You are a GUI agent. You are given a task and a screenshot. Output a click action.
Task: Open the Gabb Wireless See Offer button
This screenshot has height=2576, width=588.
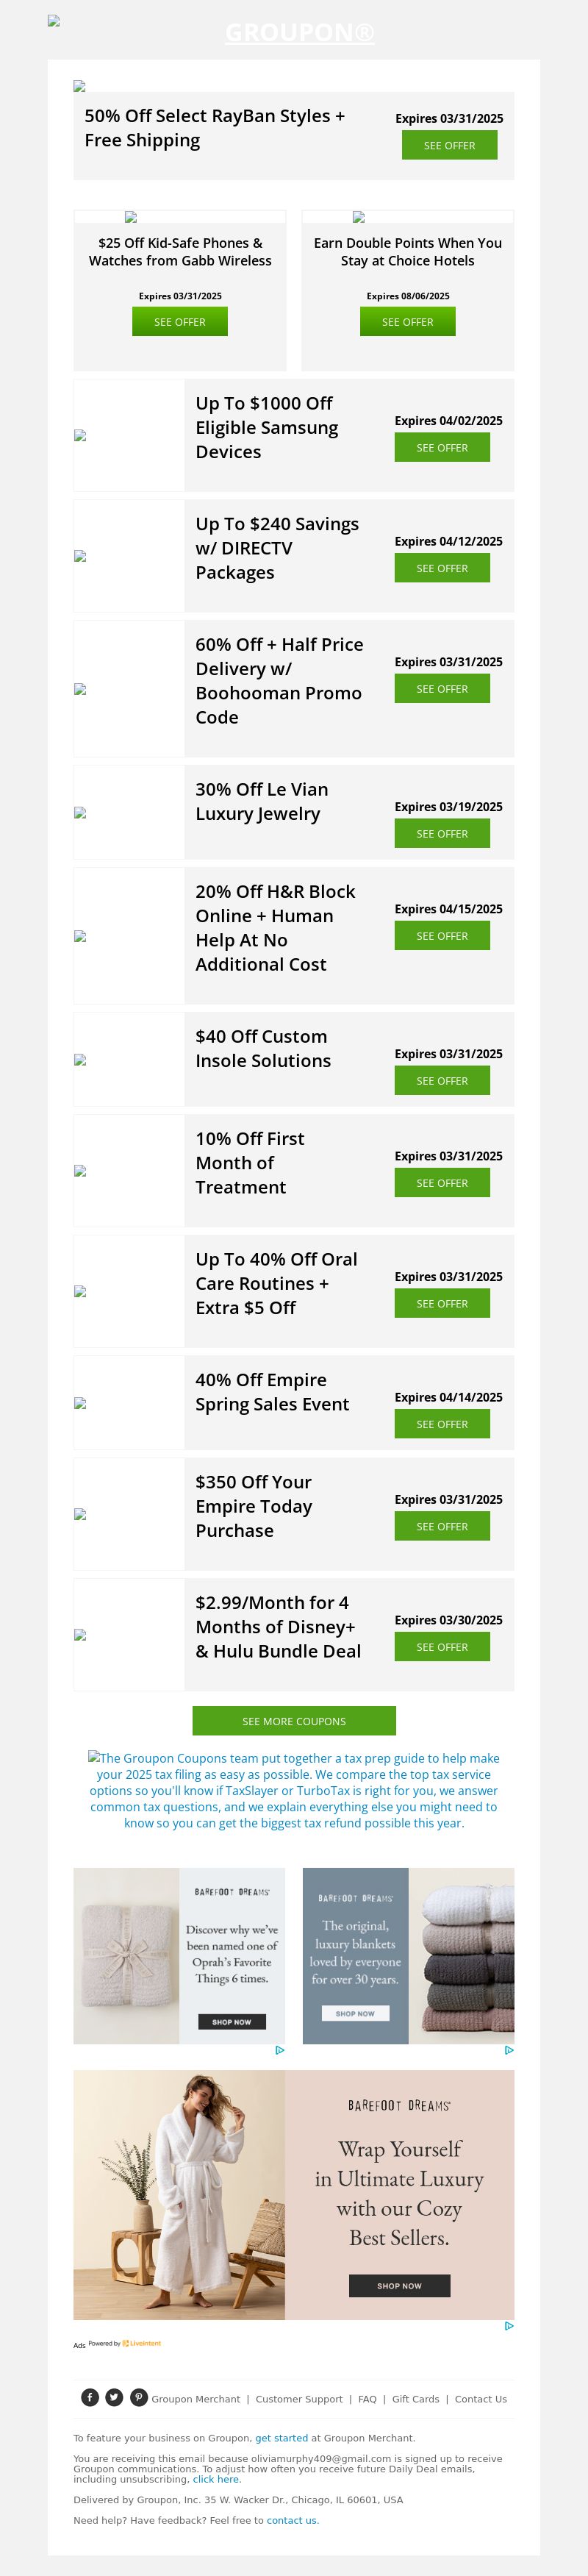pos(180,322)
